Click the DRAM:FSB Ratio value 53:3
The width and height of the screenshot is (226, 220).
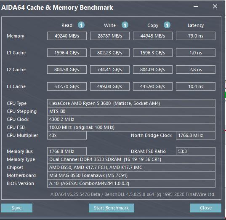point(196,151)
